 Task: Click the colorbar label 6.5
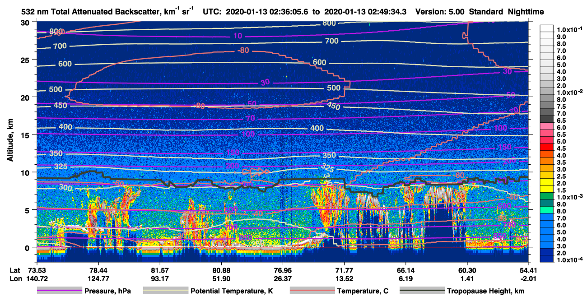(562, 121)
